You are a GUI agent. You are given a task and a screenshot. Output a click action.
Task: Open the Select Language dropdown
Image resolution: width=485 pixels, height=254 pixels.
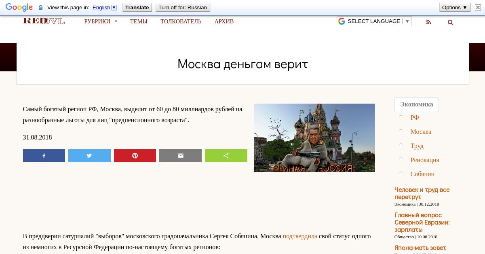point(374,21)
